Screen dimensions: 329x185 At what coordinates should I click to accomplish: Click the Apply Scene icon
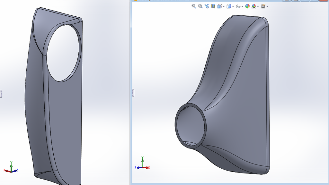click(254, 6)
